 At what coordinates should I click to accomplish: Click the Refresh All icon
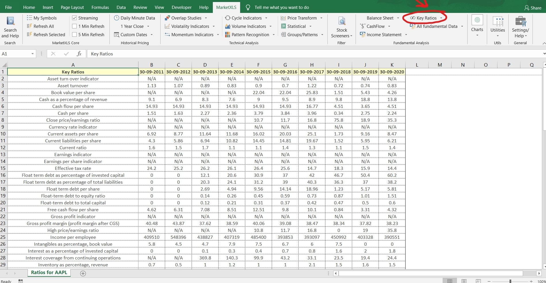coord(29,26)
